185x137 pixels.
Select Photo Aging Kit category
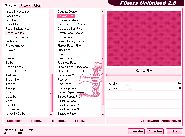15,46
